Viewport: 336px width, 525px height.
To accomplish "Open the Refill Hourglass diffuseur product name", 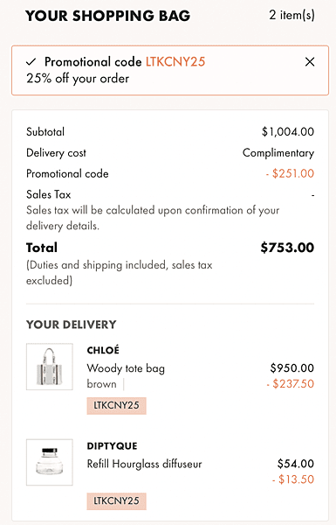I will coord(144,464).
